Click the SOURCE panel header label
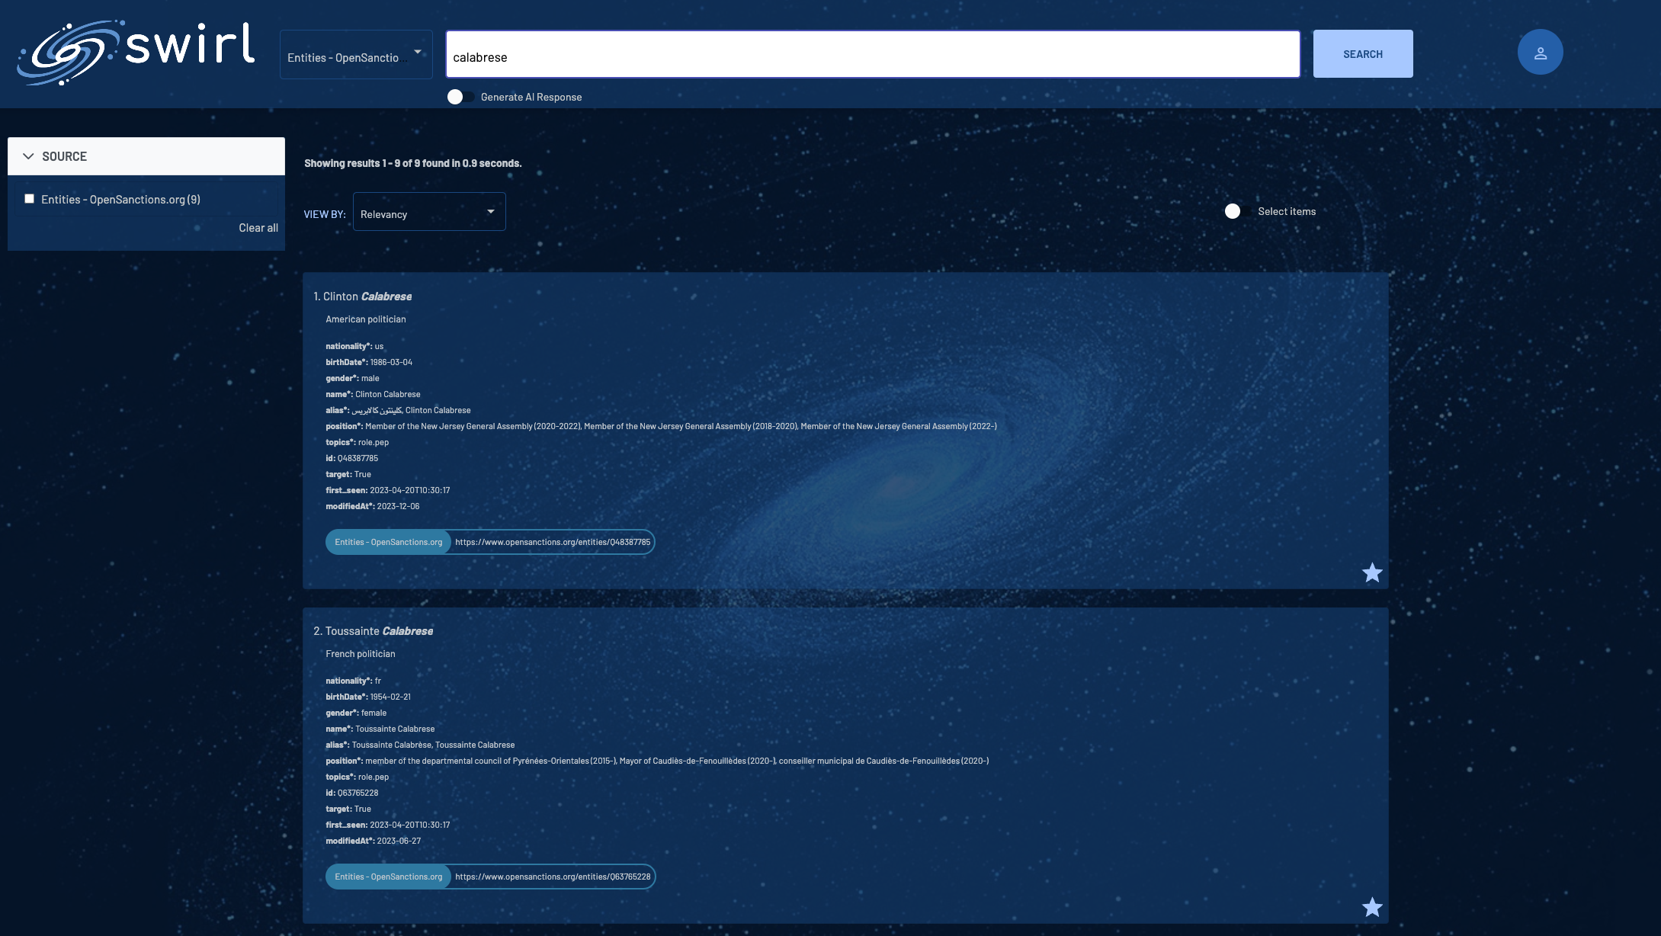Image resolution: width=1661 pixels, height=936 pixels. tap(64, 156)
